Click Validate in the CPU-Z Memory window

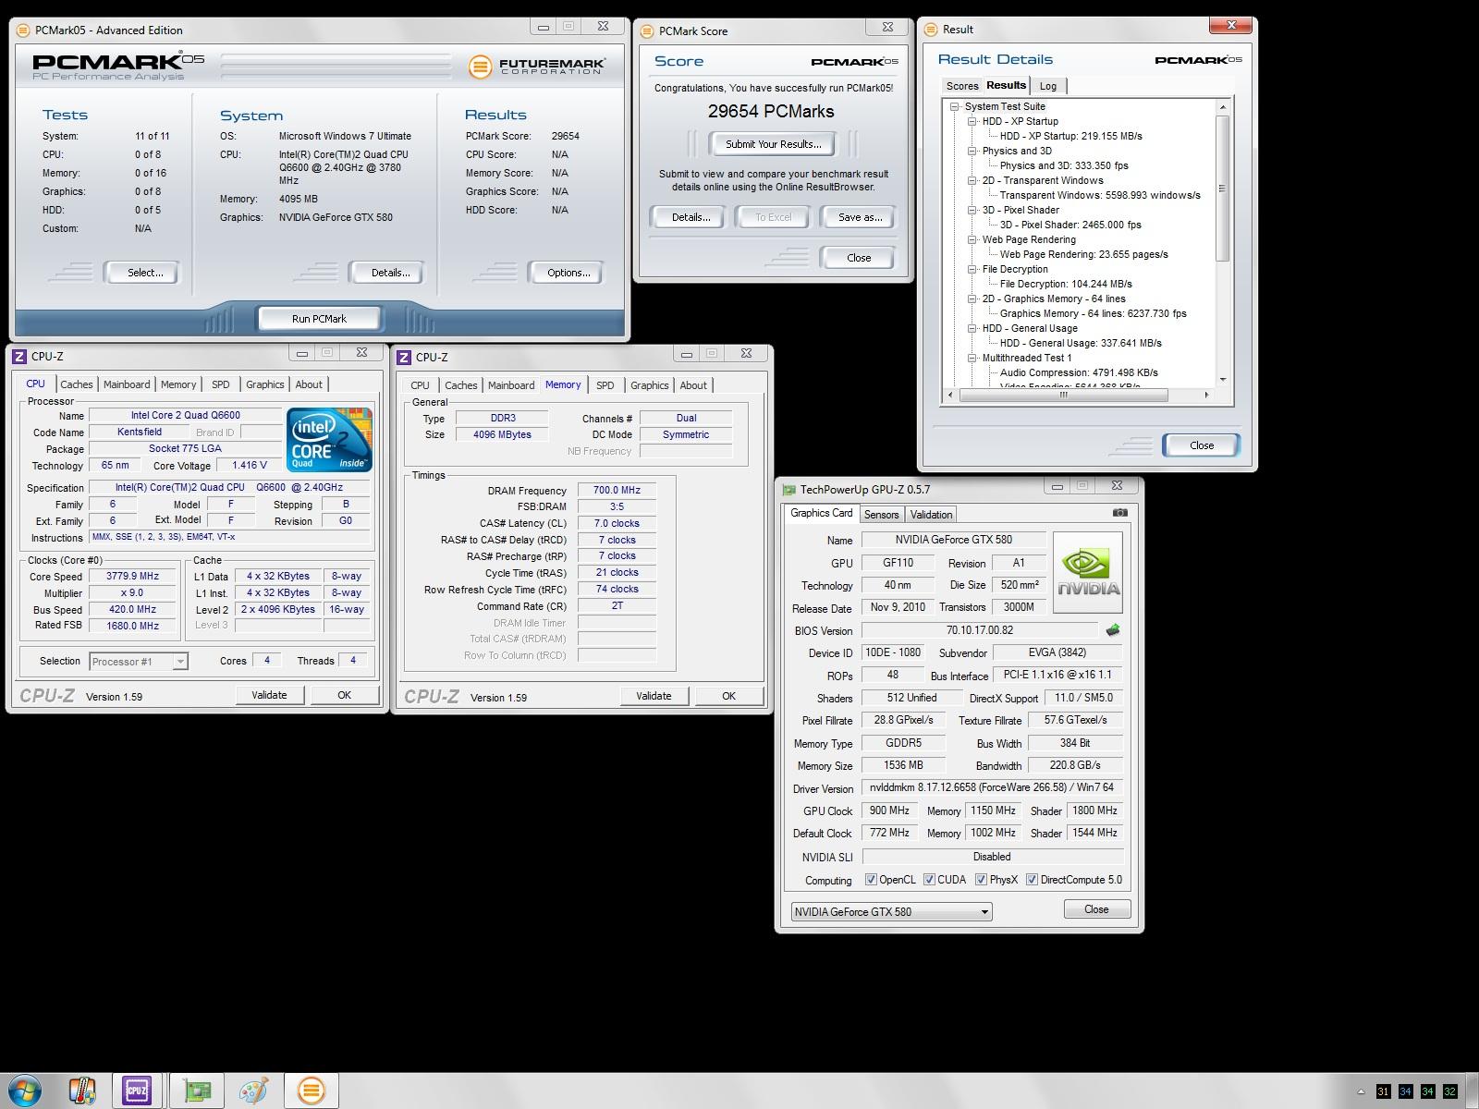click(654, 696)
